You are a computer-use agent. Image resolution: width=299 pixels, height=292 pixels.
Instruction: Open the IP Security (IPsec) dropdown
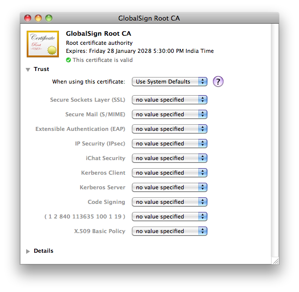tap(169, 143)
